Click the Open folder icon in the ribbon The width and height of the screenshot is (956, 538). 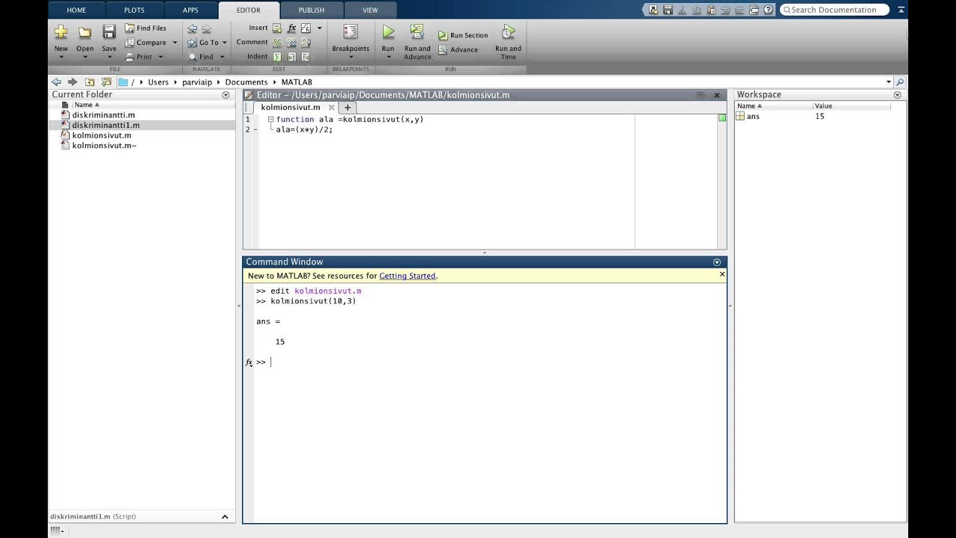coord(85,32)
